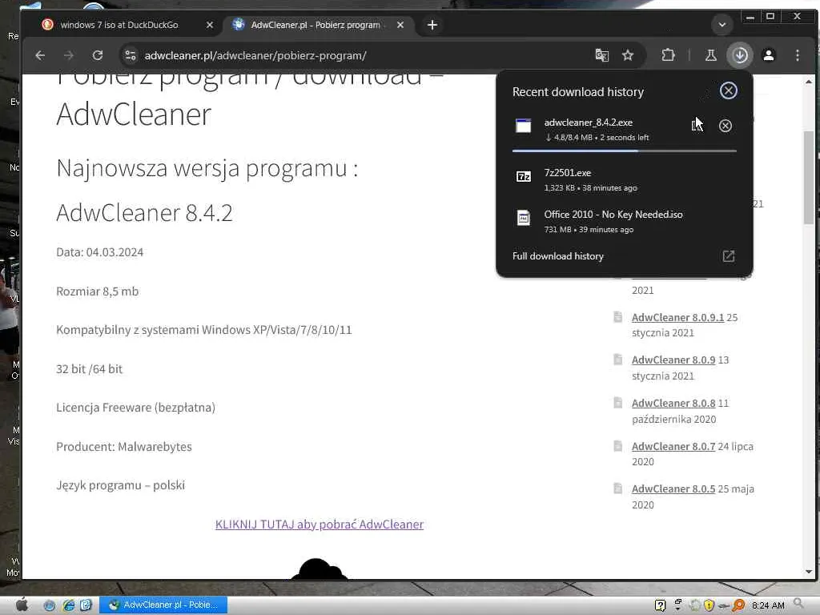The height and width of the screenshot is (615, 820).
Task: Click the forward navigation arrow
Action: click(69, 55)
